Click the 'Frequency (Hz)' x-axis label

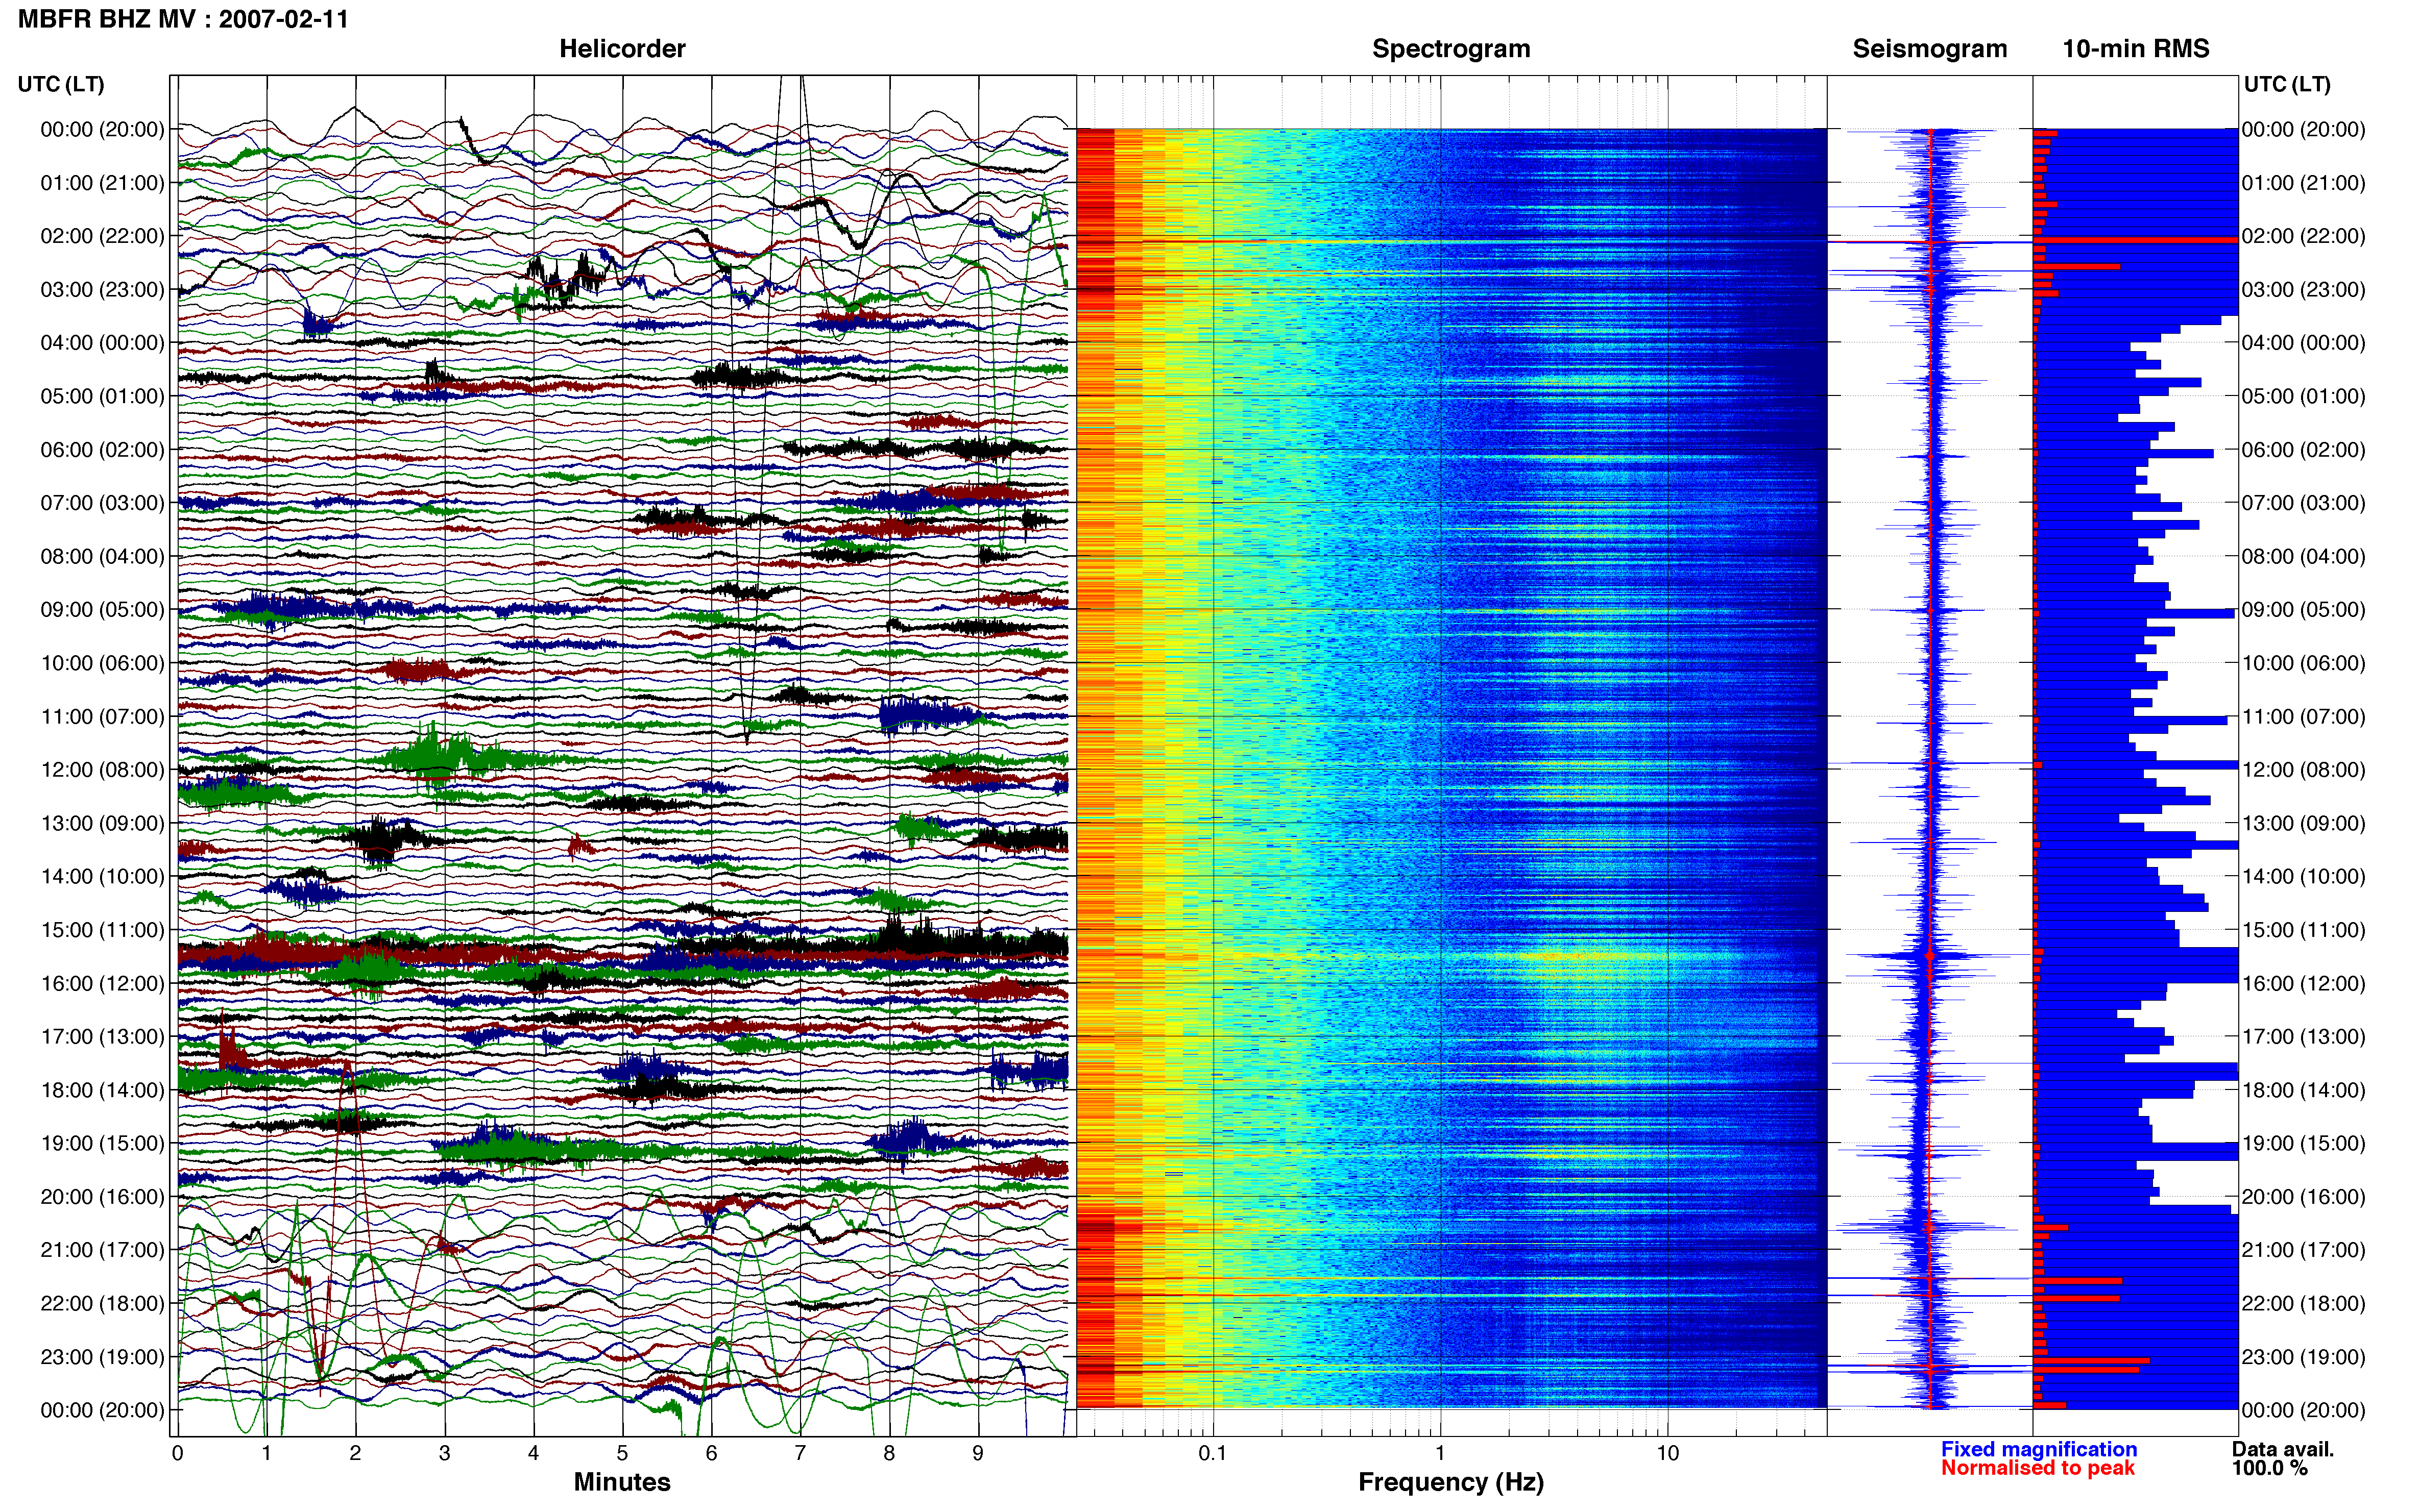point(1450,1482)
